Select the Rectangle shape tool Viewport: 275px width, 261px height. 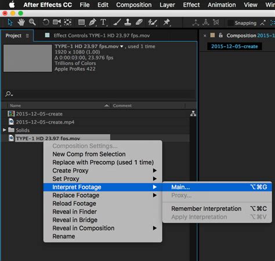tap(82, 23)
